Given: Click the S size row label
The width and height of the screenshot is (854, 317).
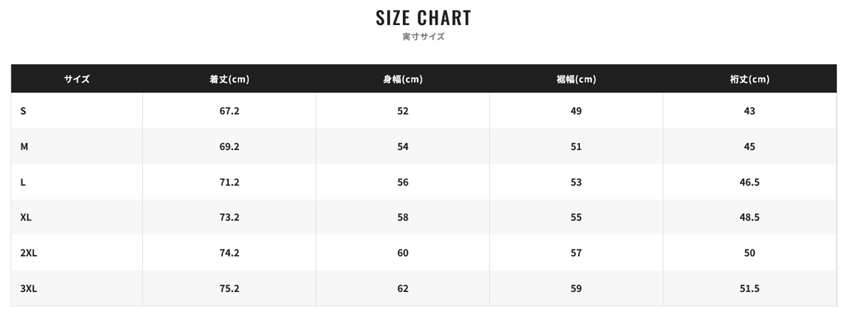Looking at the screenshot, I should 23,111.
